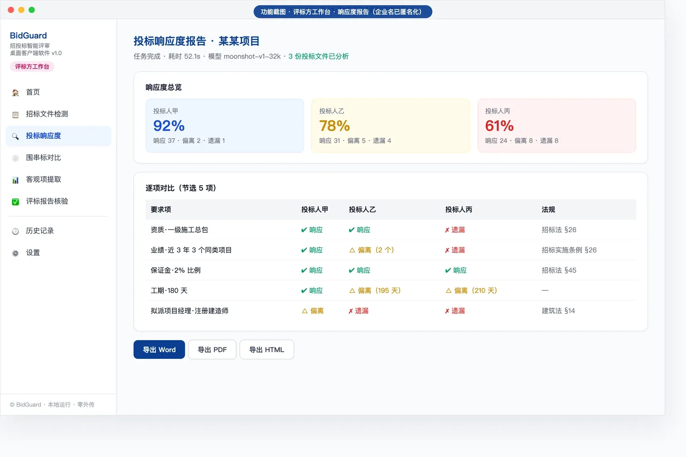Image resolution: width=686 pixels, height=457 pixels.
Task: Click 招标法 §26 regulation cell
Action: (x=559, y=230)
